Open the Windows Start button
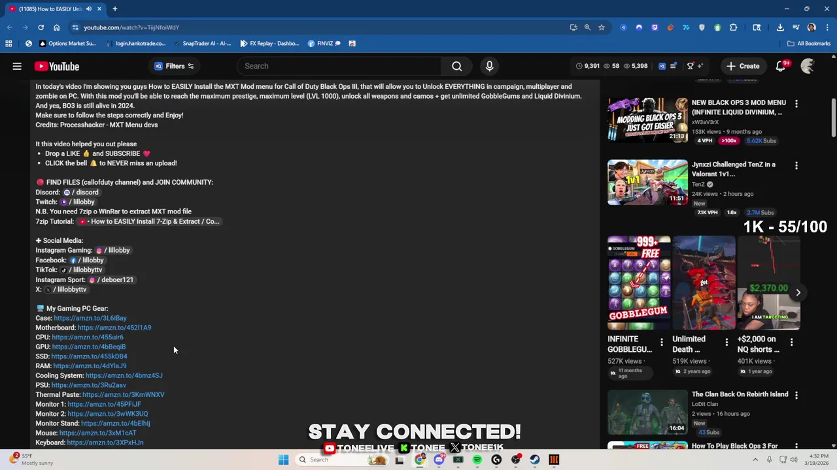This screenshot has width=837, height=470. click(283, 460)
